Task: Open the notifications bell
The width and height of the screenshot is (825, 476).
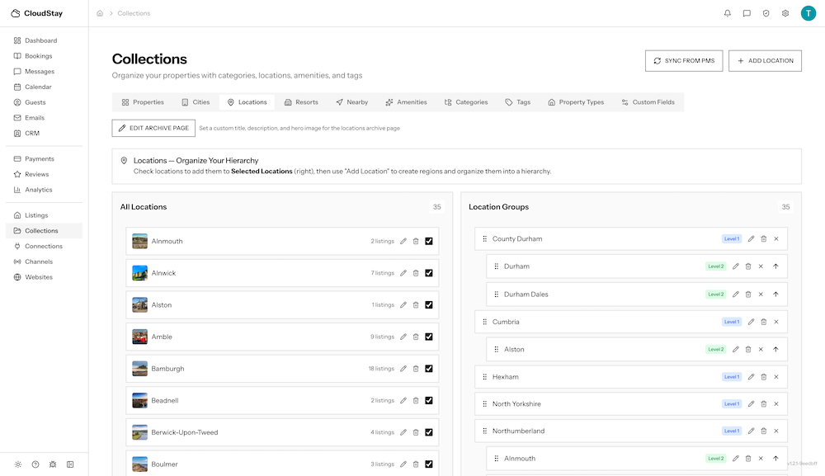Action: 728,12
